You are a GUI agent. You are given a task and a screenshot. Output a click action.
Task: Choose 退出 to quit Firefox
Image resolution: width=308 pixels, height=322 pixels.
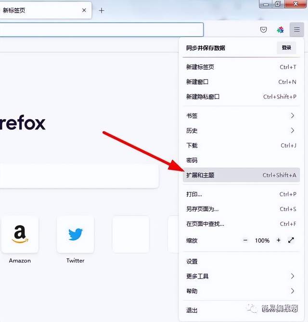point(241,310)
